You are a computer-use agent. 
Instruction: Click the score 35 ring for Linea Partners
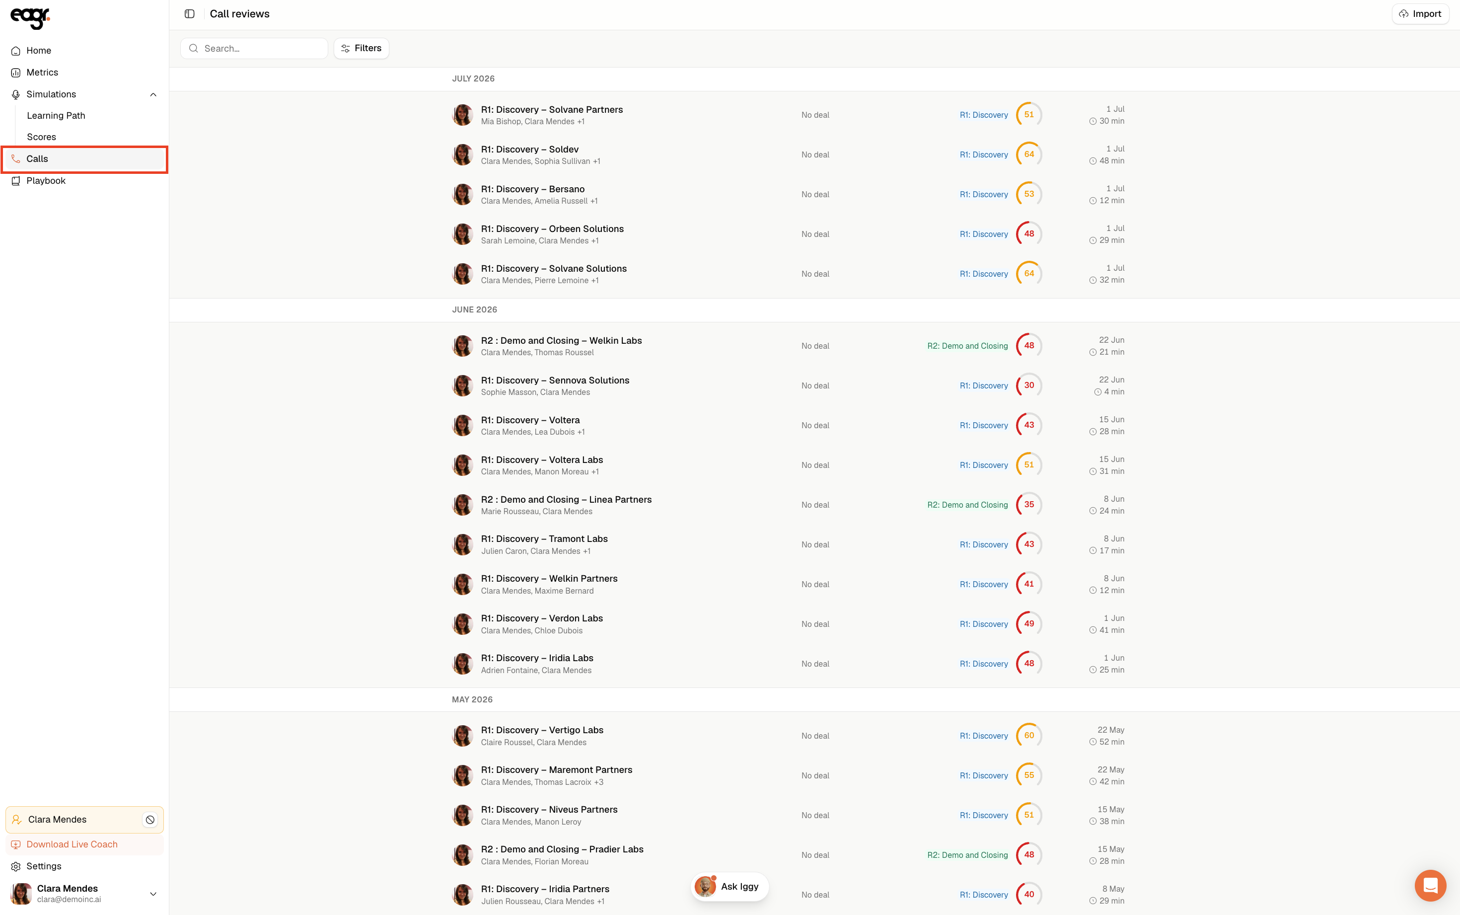[x=1029, y=505]
